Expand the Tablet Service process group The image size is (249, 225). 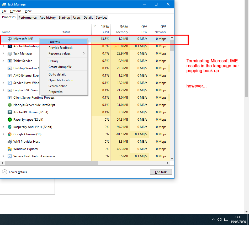coord(3,61)
